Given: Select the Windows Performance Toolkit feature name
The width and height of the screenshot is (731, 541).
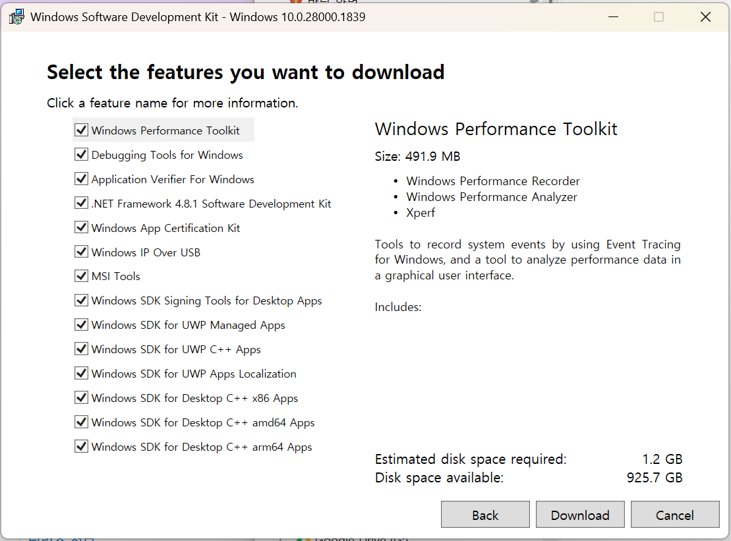Looking at the screenshot, I should click(165, 130).
